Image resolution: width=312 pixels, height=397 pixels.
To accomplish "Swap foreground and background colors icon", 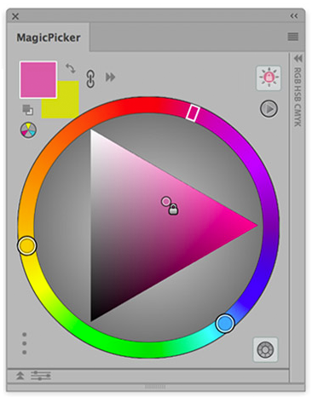I will (71, 68).
